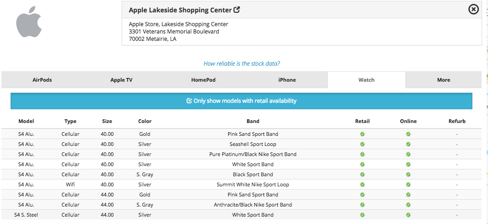Sort by the Band column header
The height and width of the screenshot is (224, 488).
click(253, 121)
